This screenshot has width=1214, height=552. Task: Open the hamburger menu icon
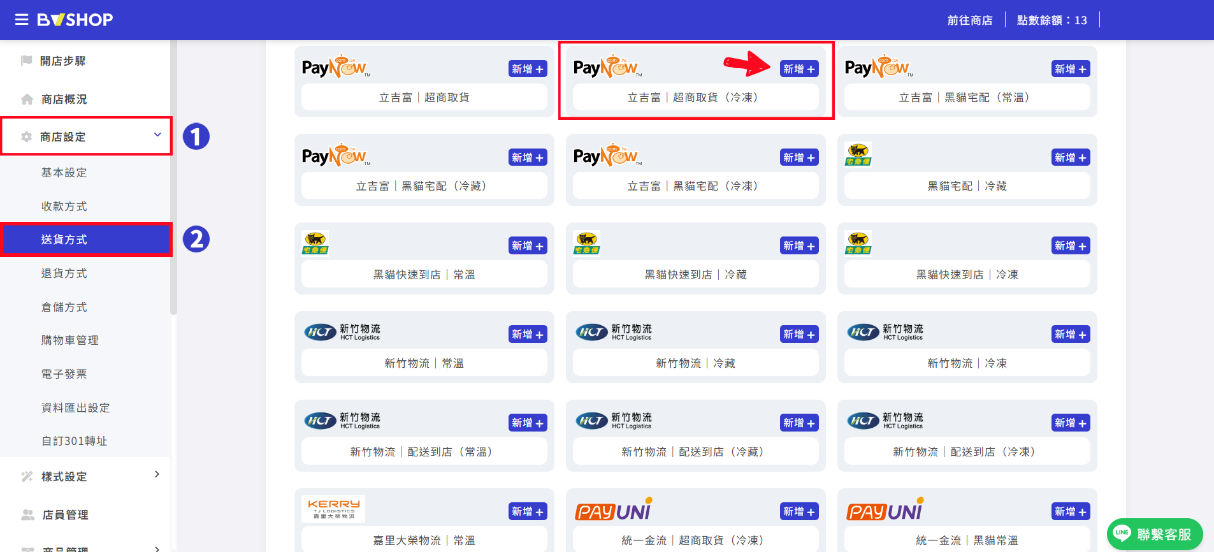[22, 20]
